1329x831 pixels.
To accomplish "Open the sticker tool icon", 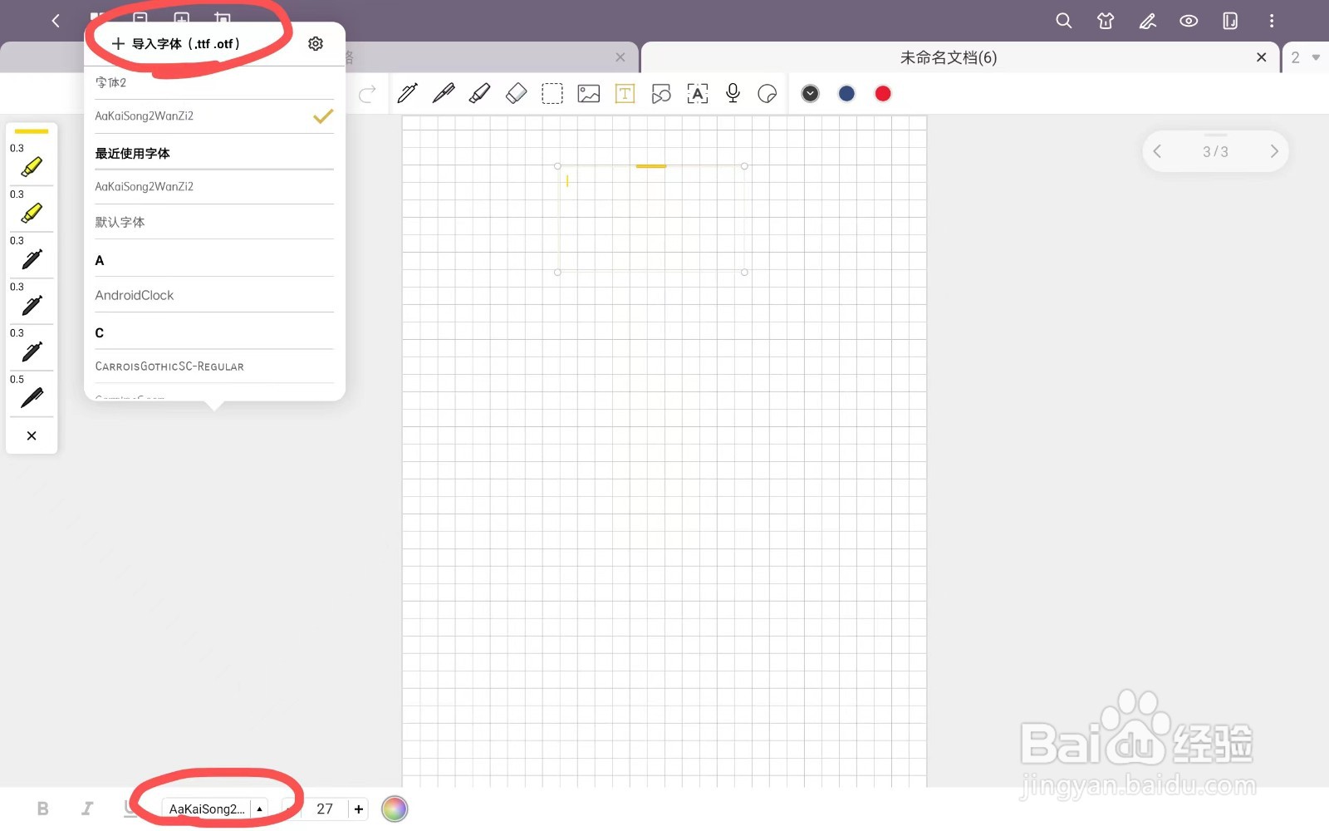I will [767, 93].
